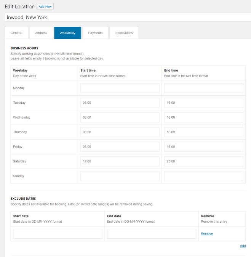Click Sunday start time field
The height and width of the screenshot is (257, 251).
[x=120, y=176]
